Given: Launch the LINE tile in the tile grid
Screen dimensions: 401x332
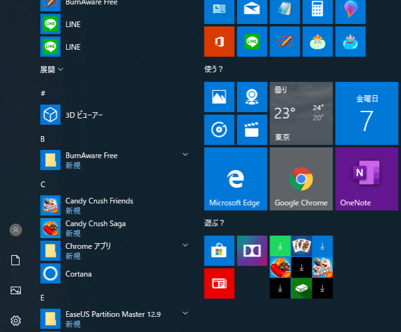Looking at the screenshot, I should [252, 42].
